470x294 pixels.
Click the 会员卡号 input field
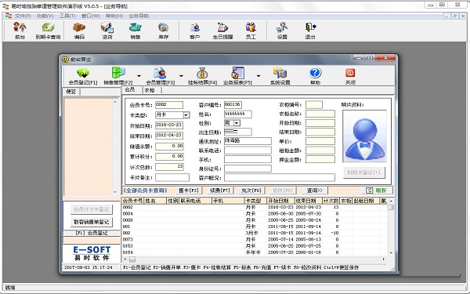click(x=169, y=105)
